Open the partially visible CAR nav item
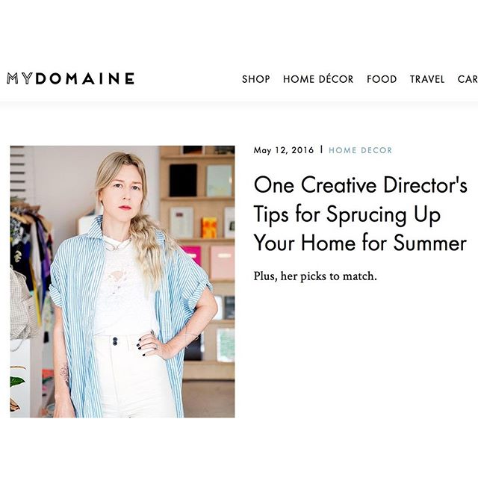 tap(468, 79)
